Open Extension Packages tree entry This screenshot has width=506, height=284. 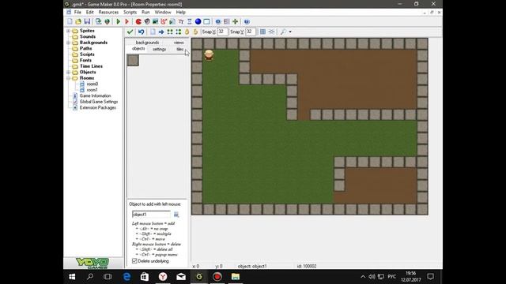98,107
